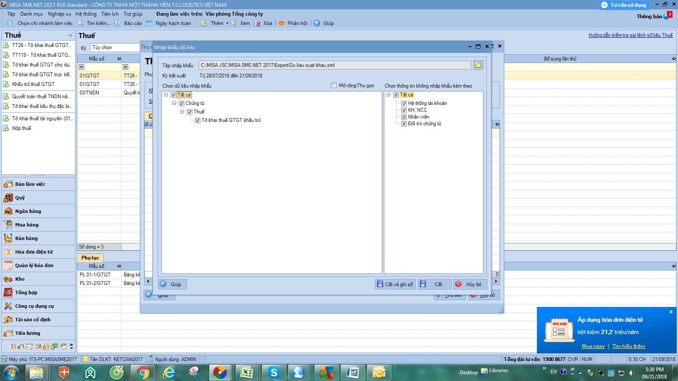The width and height of the screenshot is (678, 381).
Task: Click Giúp help in main toolbar
Action: coord(324,23)
